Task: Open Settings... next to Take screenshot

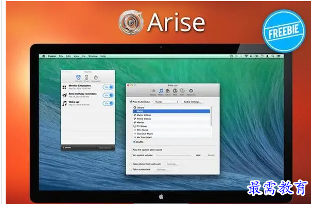Action: [162, 170]
